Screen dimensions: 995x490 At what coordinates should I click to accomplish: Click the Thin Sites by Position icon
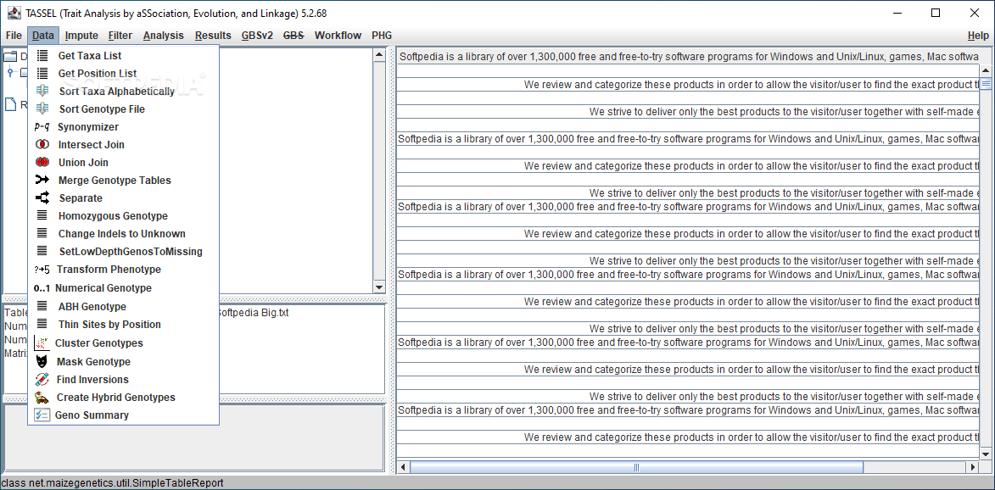point(42,324)
